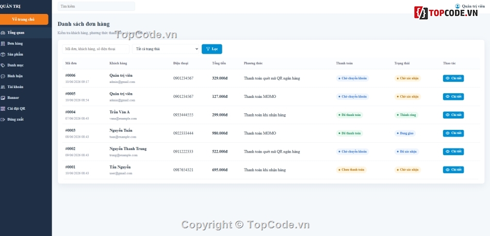Click the Cài đặt QR icon
This screenshot has width=490, height=236.
pos(3,109)
